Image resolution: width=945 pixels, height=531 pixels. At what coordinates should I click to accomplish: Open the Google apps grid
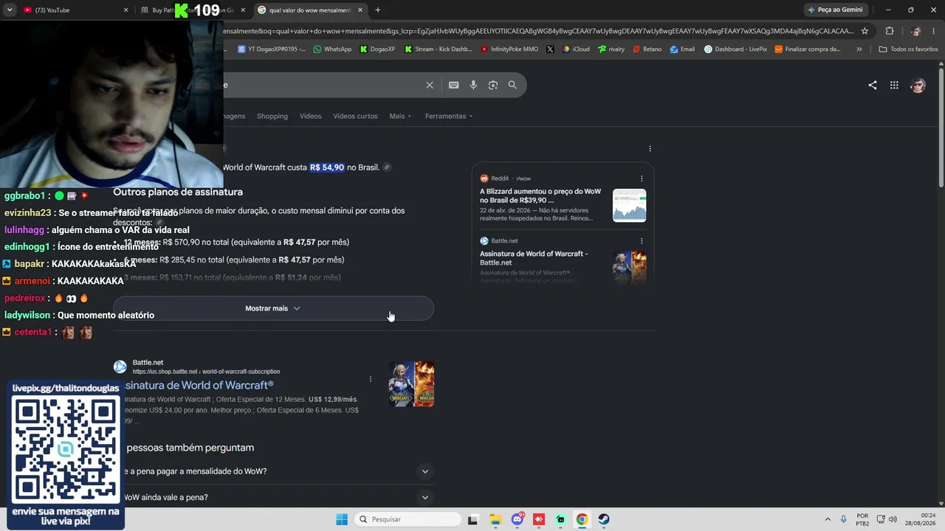(894, 85)
